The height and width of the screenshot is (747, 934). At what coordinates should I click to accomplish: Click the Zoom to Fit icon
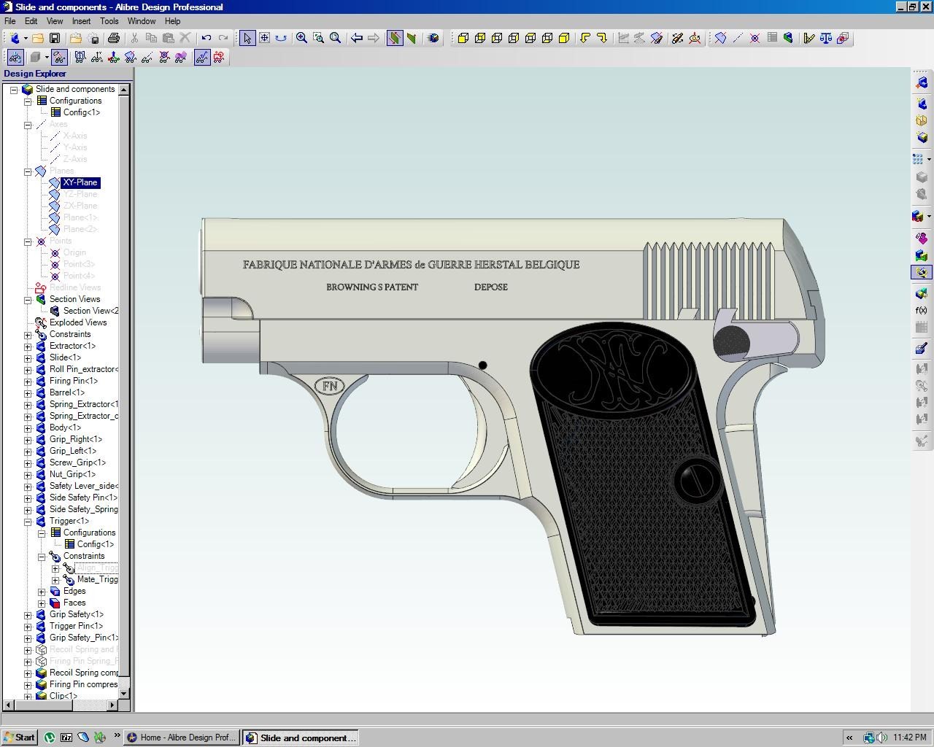(335, 38)
